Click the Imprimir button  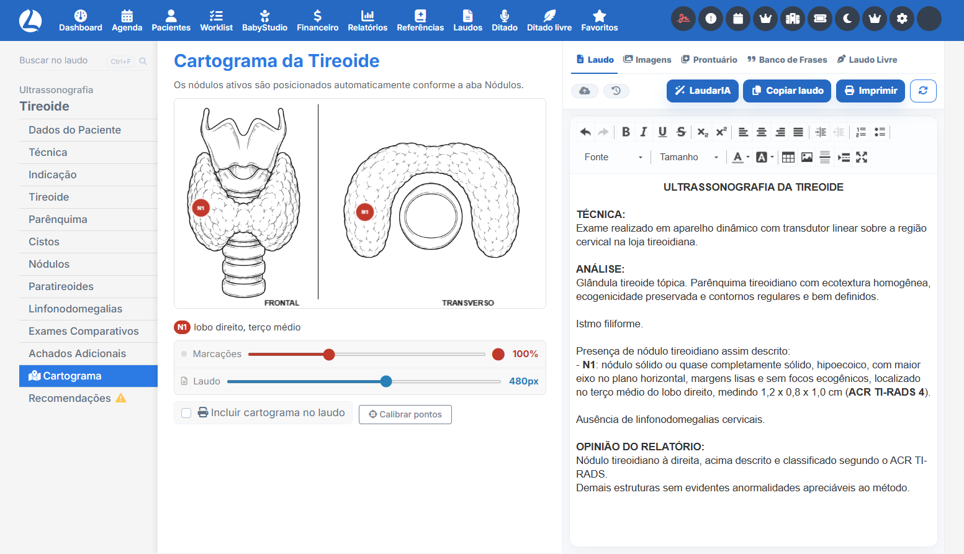pos(870,91)
